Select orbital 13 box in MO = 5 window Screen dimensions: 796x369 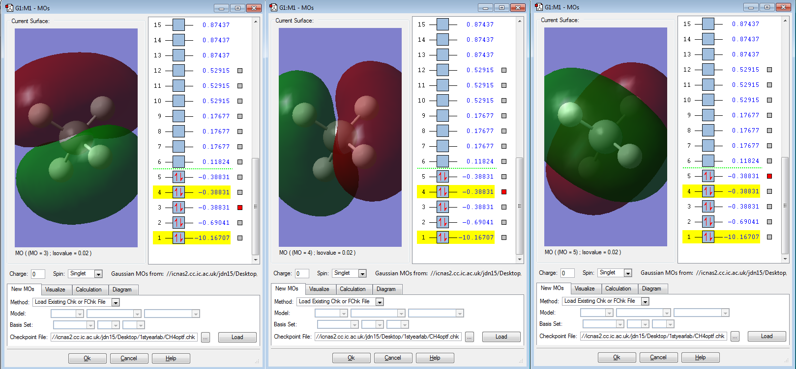708,54
